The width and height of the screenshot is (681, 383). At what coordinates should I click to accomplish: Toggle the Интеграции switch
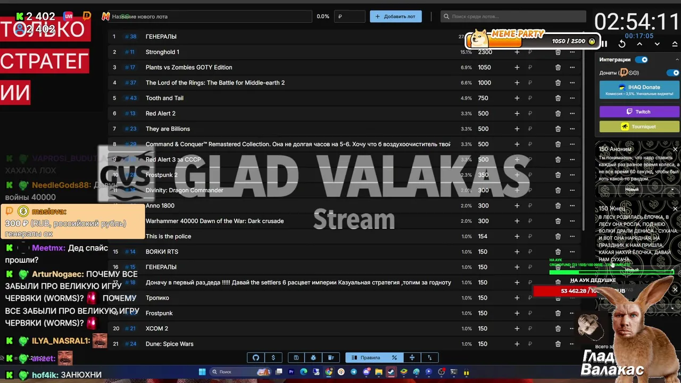(642, 60)
